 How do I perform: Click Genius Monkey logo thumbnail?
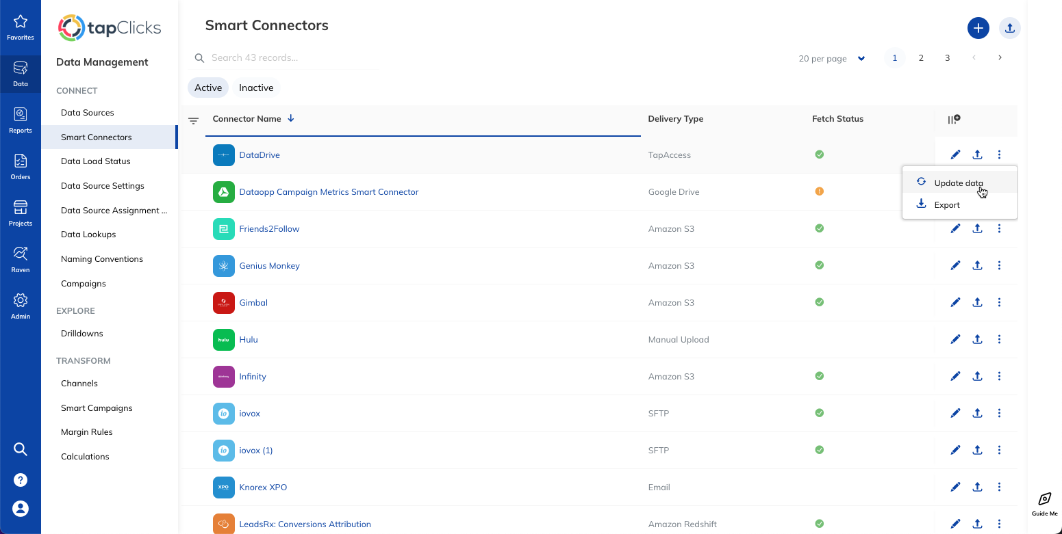(224, 266)
